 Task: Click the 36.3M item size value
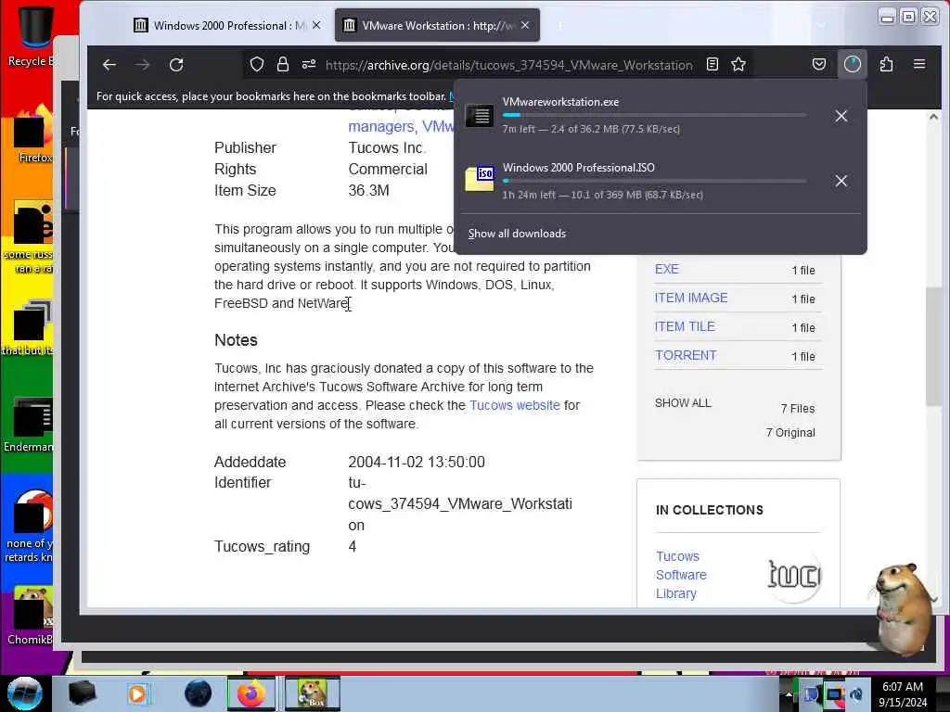tap(368, 191)
